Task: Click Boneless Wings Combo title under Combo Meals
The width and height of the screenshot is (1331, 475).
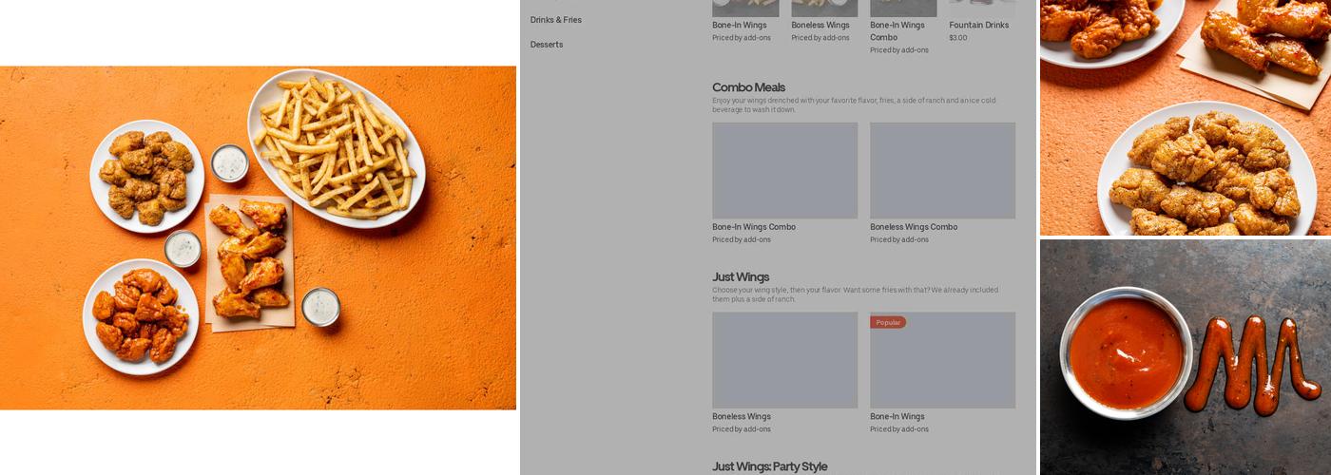Action: point(914,227)
